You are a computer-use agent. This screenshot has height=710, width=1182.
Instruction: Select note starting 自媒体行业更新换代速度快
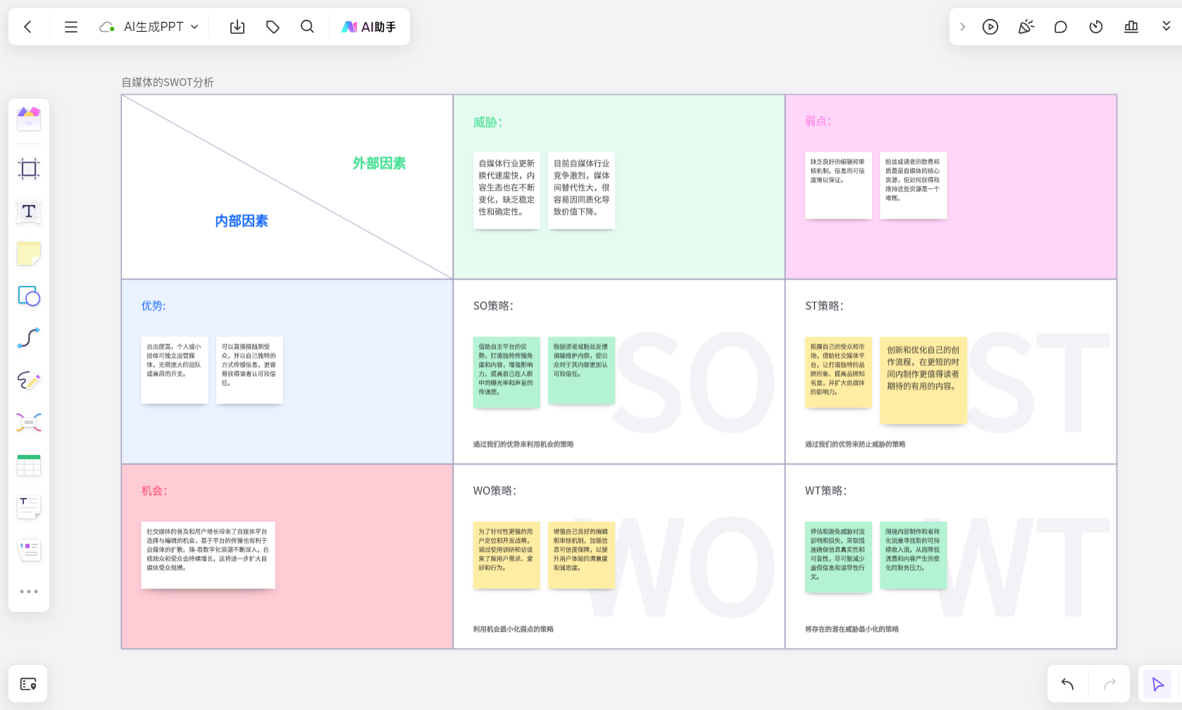coord(506,190)
